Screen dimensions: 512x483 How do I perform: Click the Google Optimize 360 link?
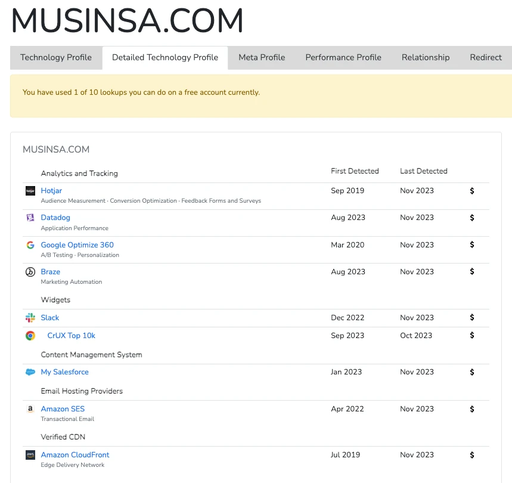click(x=77, y=245)
